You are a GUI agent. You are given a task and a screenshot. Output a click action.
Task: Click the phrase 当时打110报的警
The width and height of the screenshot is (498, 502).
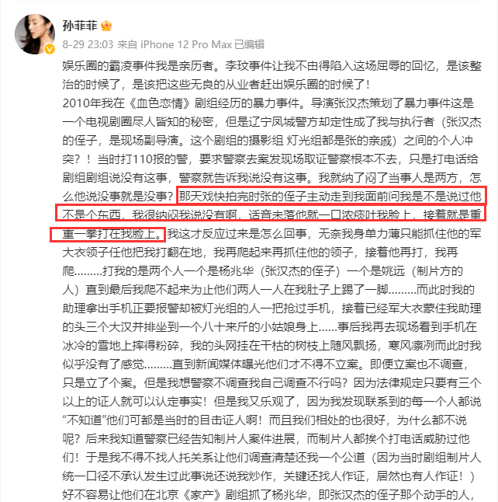(138, 159)
